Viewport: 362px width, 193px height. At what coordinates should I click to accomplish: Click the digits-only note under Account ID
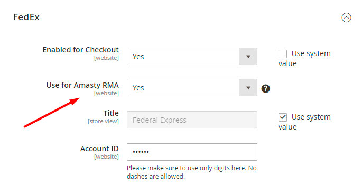[x=192, y=172]
